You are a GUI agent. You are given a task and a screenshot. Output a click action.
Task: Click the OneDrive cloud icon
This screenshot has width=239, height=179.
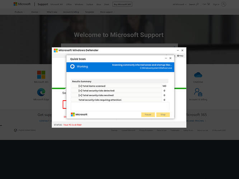point(198,75)
